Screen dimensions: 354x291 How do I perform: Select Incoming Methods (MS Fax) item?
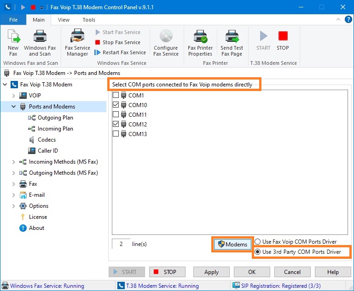(63, 162)
